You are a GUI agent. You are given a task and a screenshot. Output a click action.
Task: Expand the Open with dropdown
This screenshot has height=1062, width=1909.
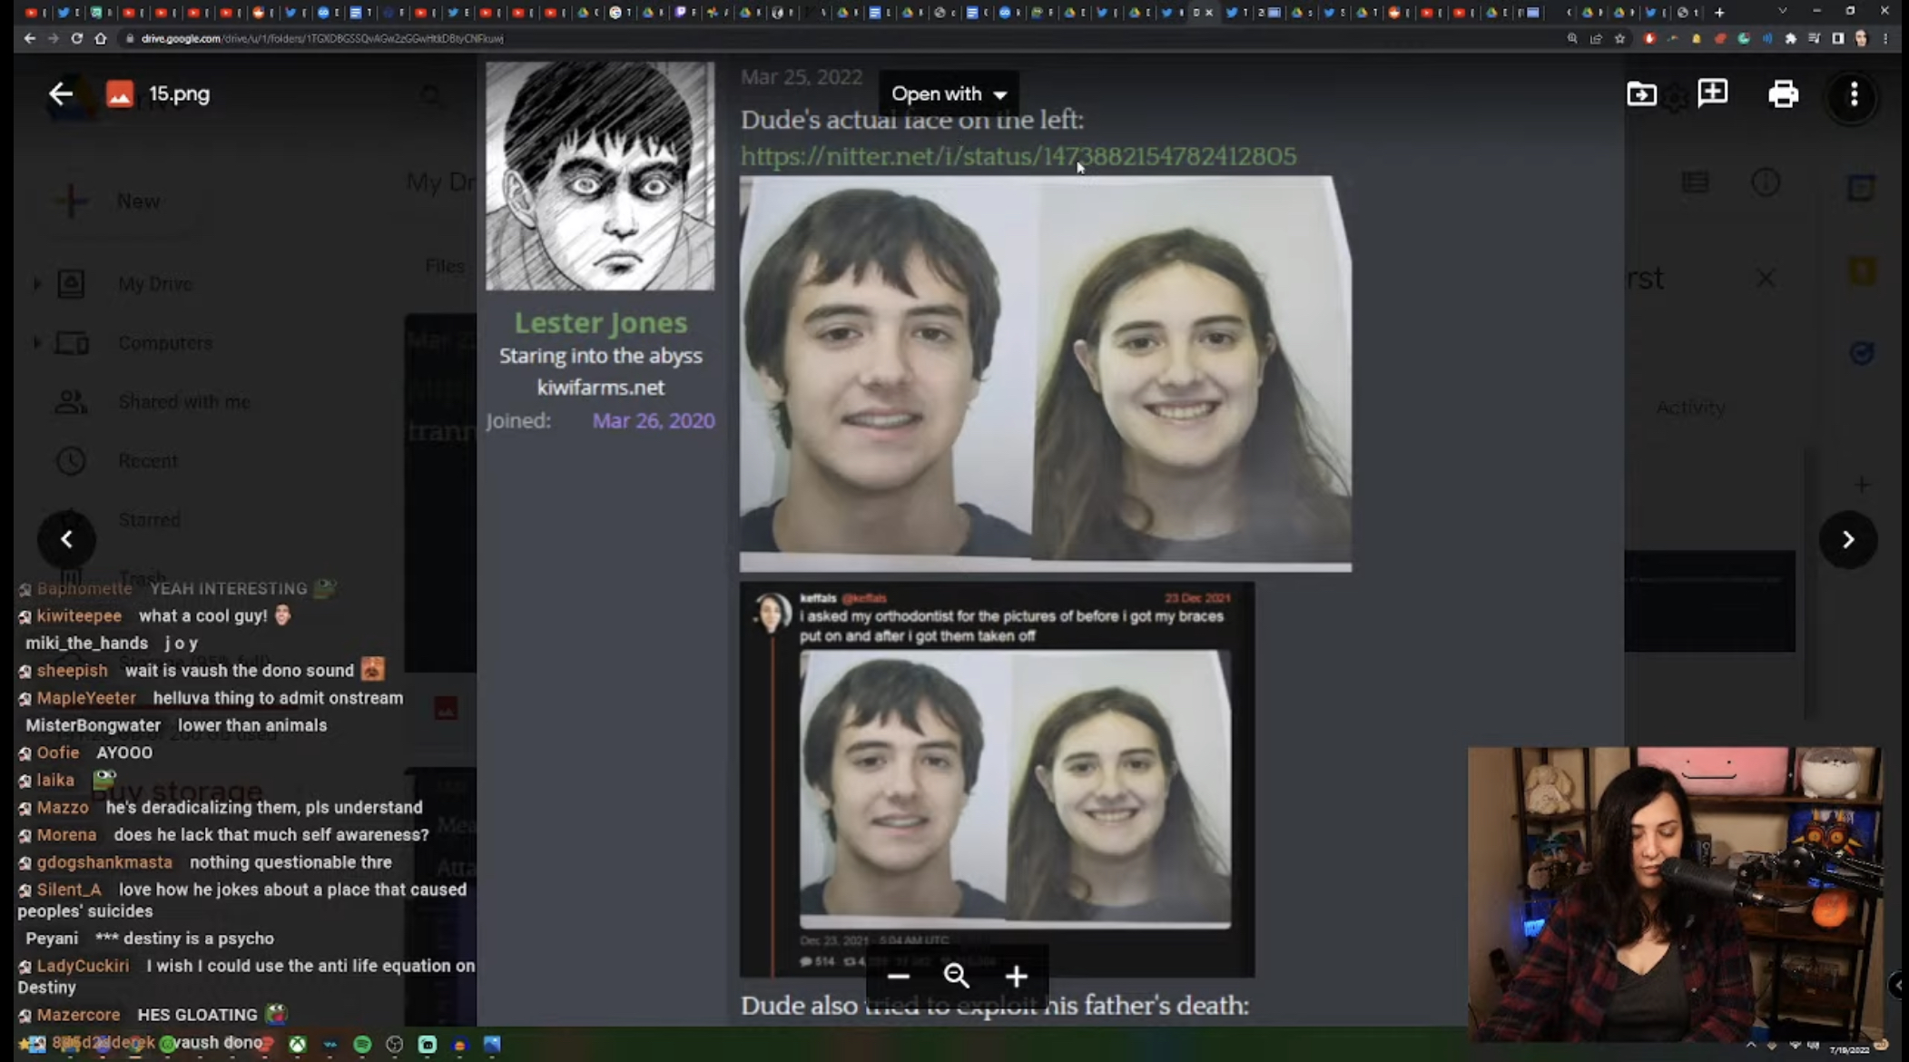(x=949, y=93)
